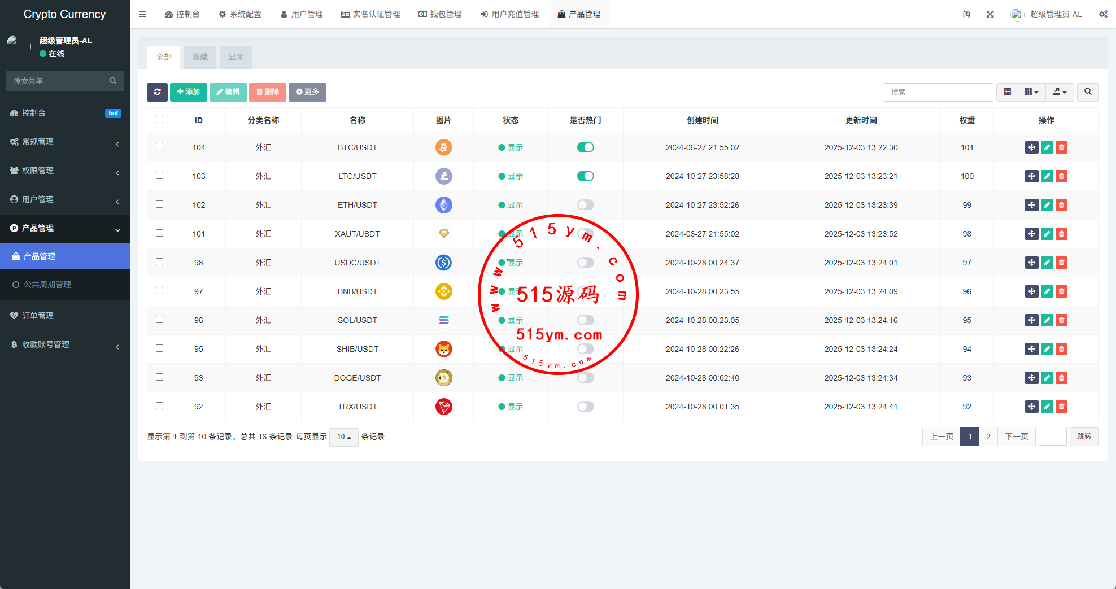Screen dimensions: 1116x589
Task: Open the rows-per-page dropdown showing 10
Action: (x=343, y=437)
